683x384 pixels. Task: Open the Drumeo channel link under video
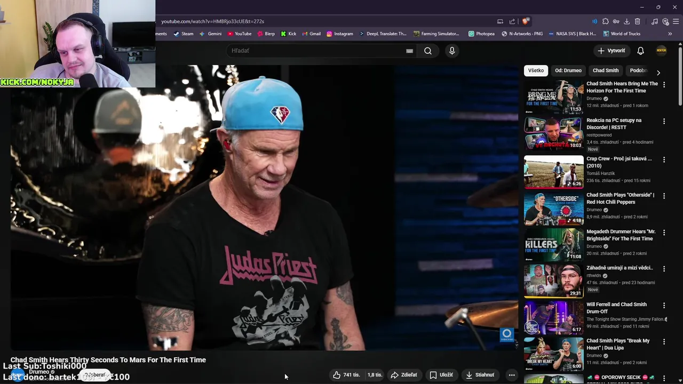39,372
